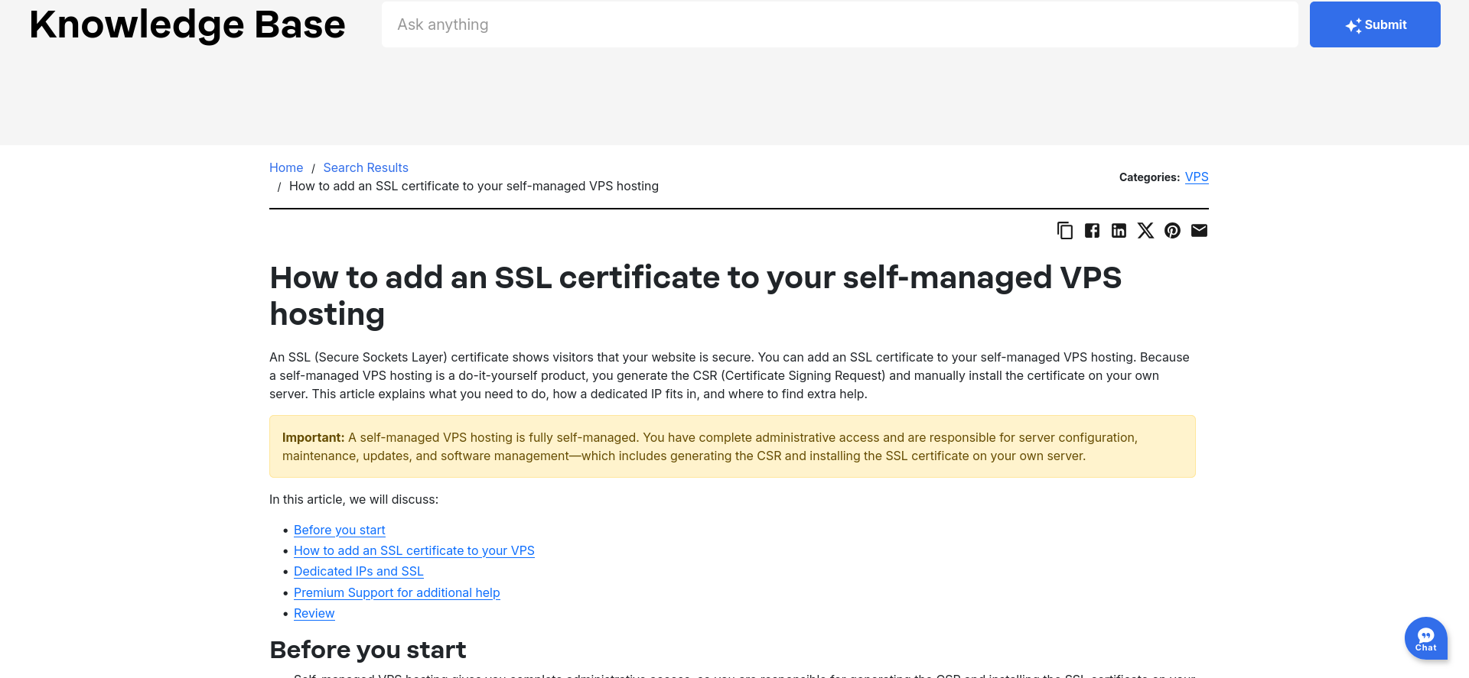This screenshot has width=1469, height=678.
Task: Click the 'Categories:' label
Action: click(1149, 177)
